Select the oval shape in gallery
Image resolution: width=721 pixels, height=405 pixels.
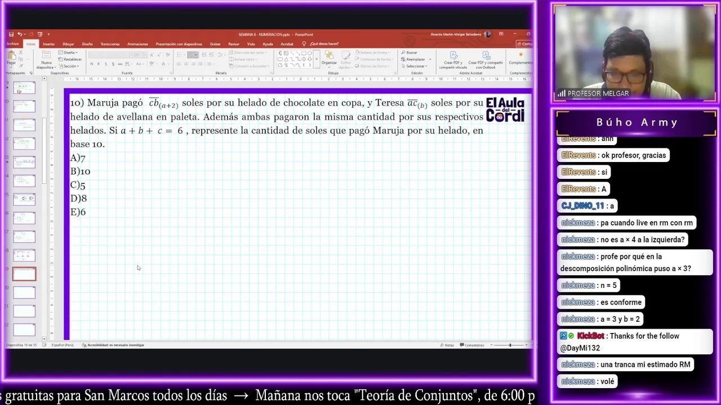(x=309, y=53)
